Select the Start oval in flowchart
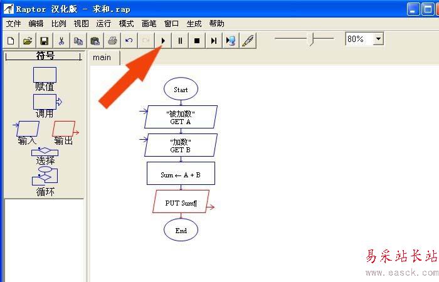The image size is (439, 282). (x=181, y=89)
